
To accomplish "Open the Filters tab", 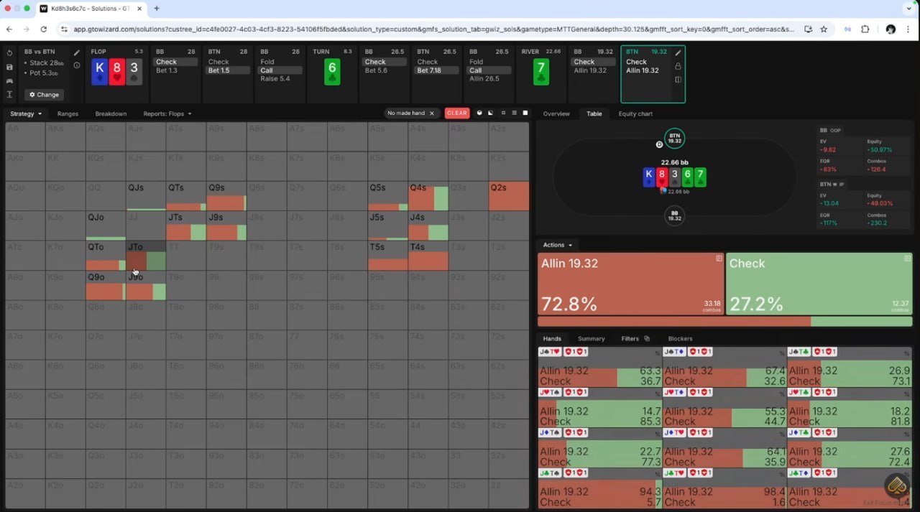I will pyautogui.click(x=630, y=338).
